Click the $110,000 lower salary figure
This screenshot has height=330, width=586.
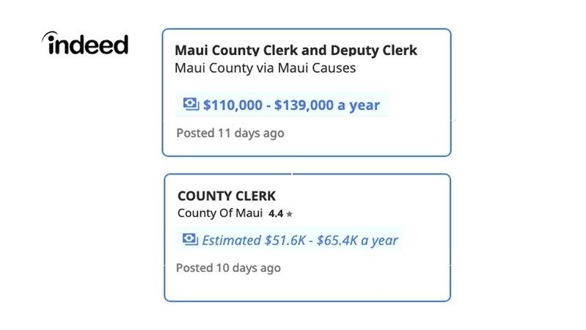232,105
